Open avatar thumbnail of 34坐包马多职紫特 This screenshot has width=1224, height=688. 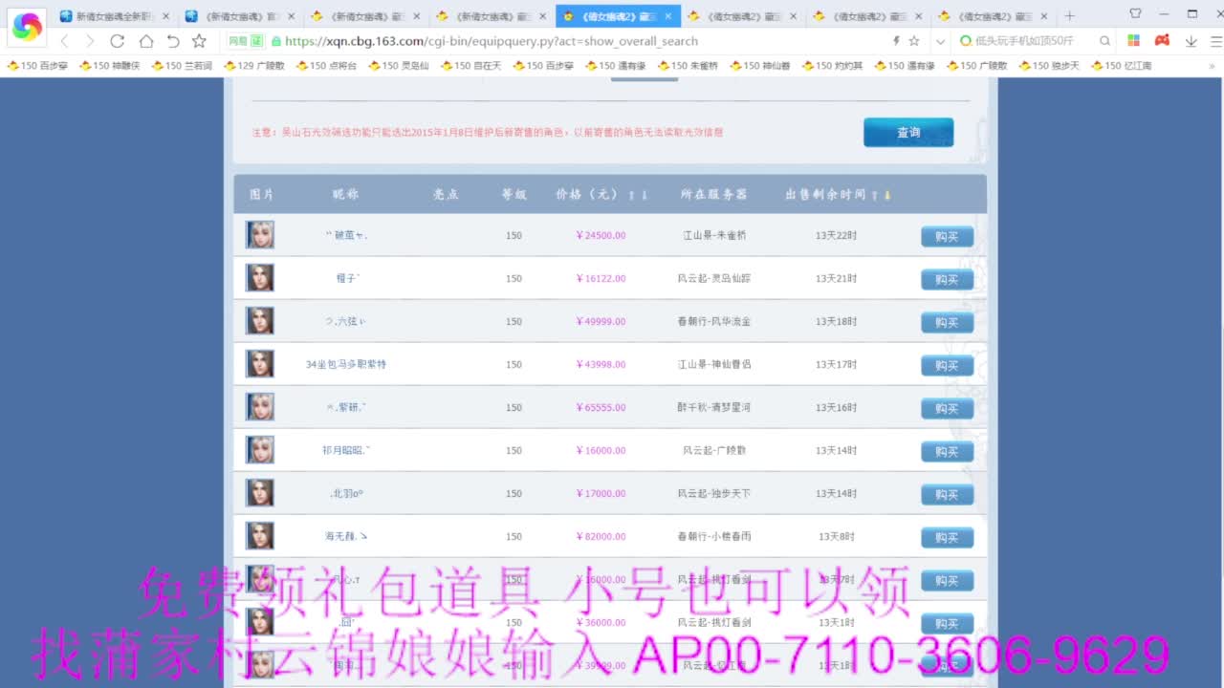[260, 364]
